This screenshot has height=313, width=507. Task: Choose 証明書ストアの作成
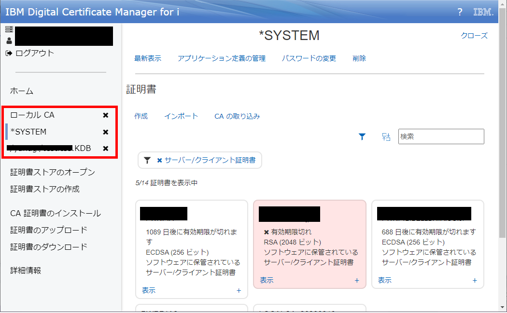click(45, 189)
